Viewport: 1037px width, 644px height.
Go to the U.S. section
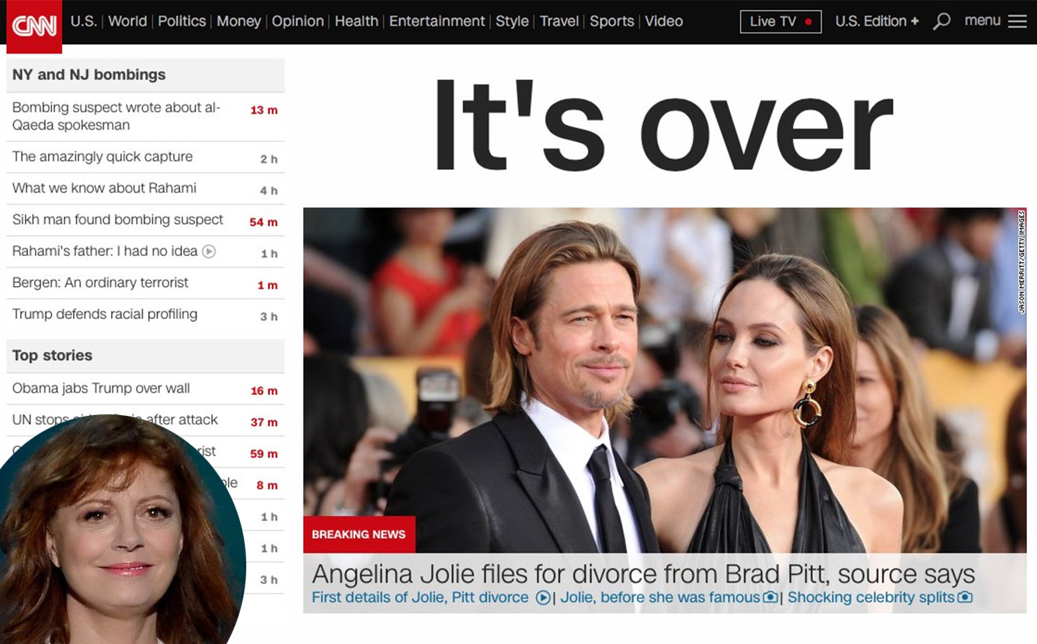[83, 22]
